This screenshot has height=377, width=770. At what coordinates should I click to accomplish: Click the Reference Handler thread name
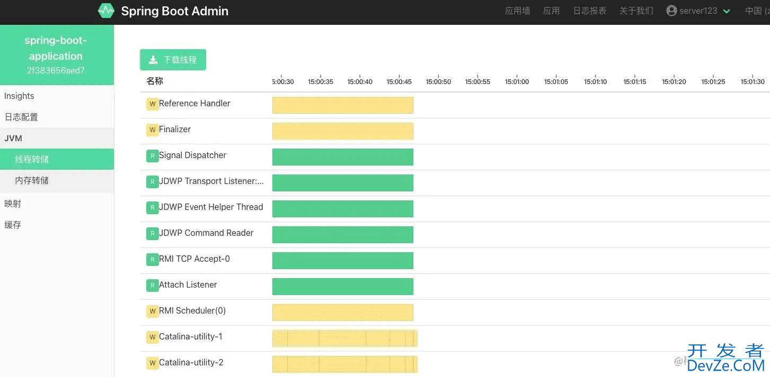pos(194,104)
